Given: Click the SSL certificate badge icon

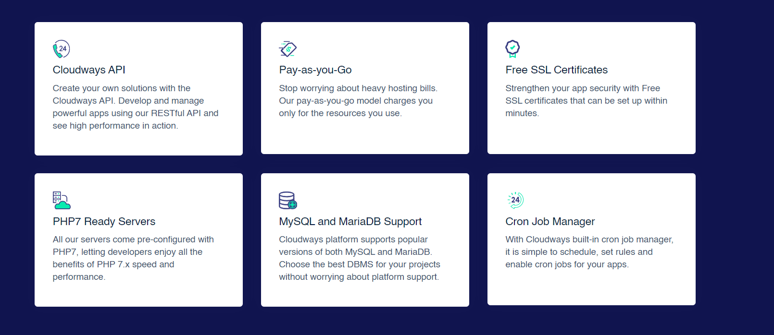Looking at the screenshot, I should pos(512,49).
